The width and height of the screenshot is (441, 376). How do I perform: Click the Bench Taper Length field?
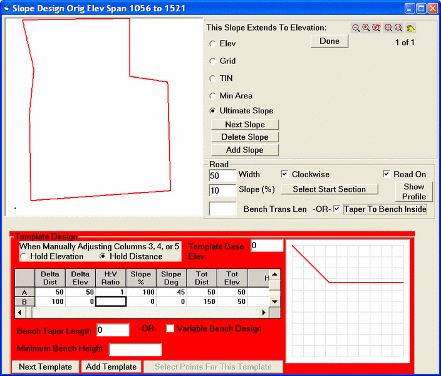coord(113,330)
